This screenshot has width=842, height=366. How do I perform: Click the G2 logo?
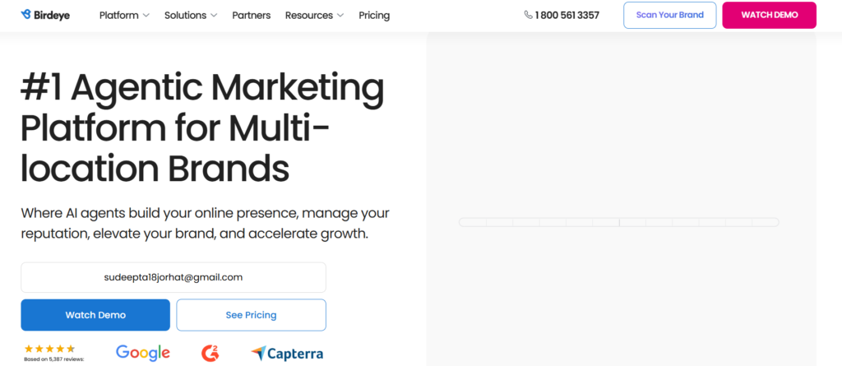210,353
